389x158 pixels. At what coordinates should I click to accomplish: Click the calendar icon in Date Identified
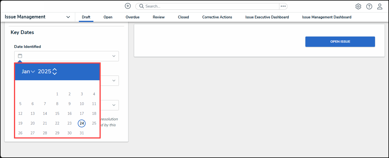20,56
